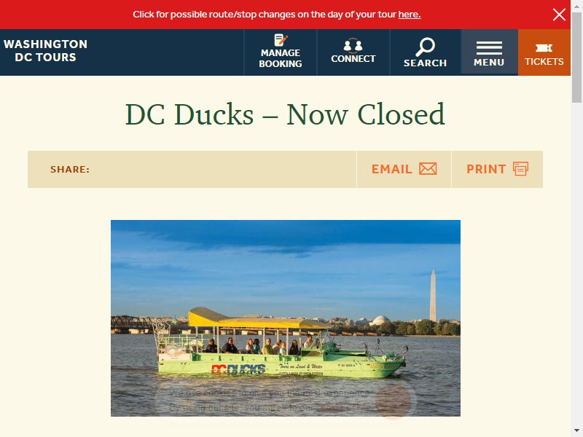Viewport: 583px width, 437px height.
Task: Click the Tickets icon in header
Action: [x=544, y=48]
